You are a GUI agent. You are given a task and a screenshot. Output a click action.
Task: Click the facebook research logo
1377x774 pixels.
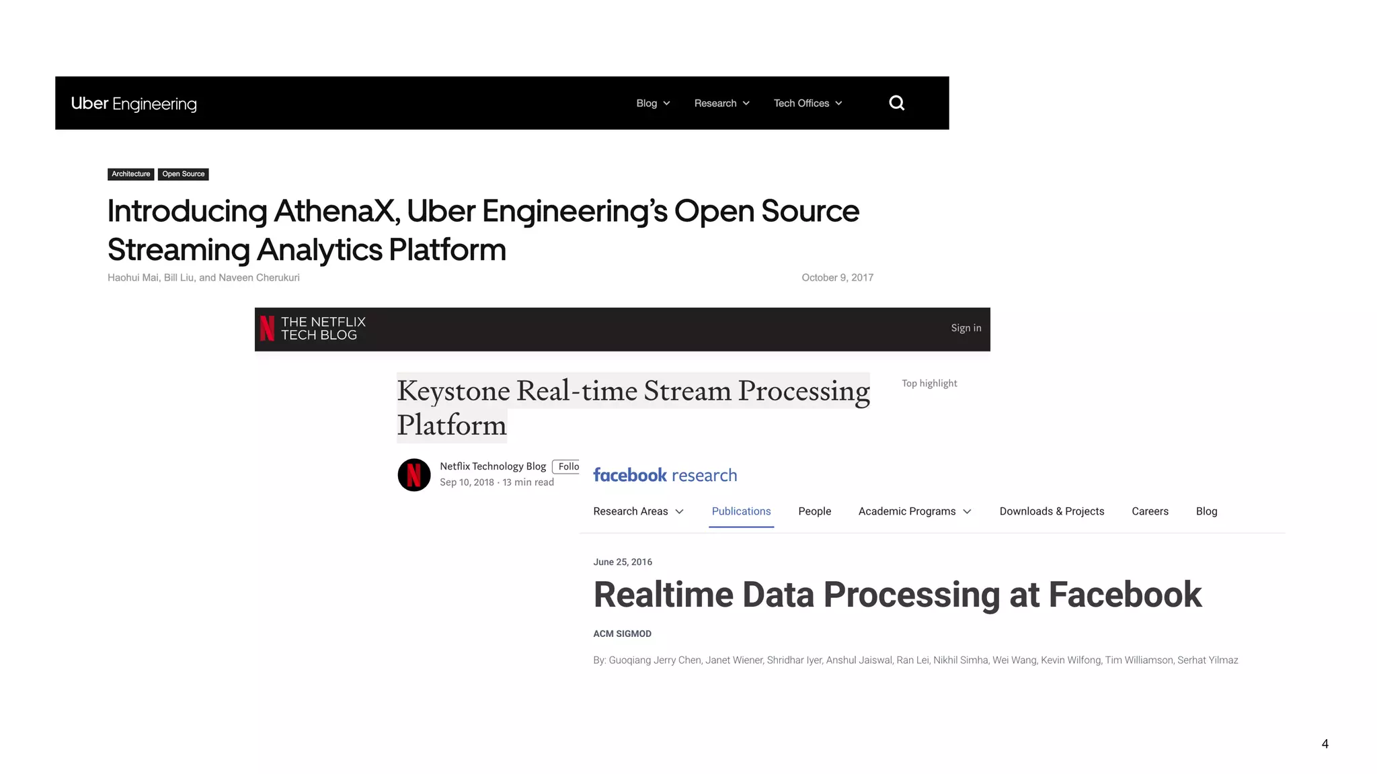665,475
